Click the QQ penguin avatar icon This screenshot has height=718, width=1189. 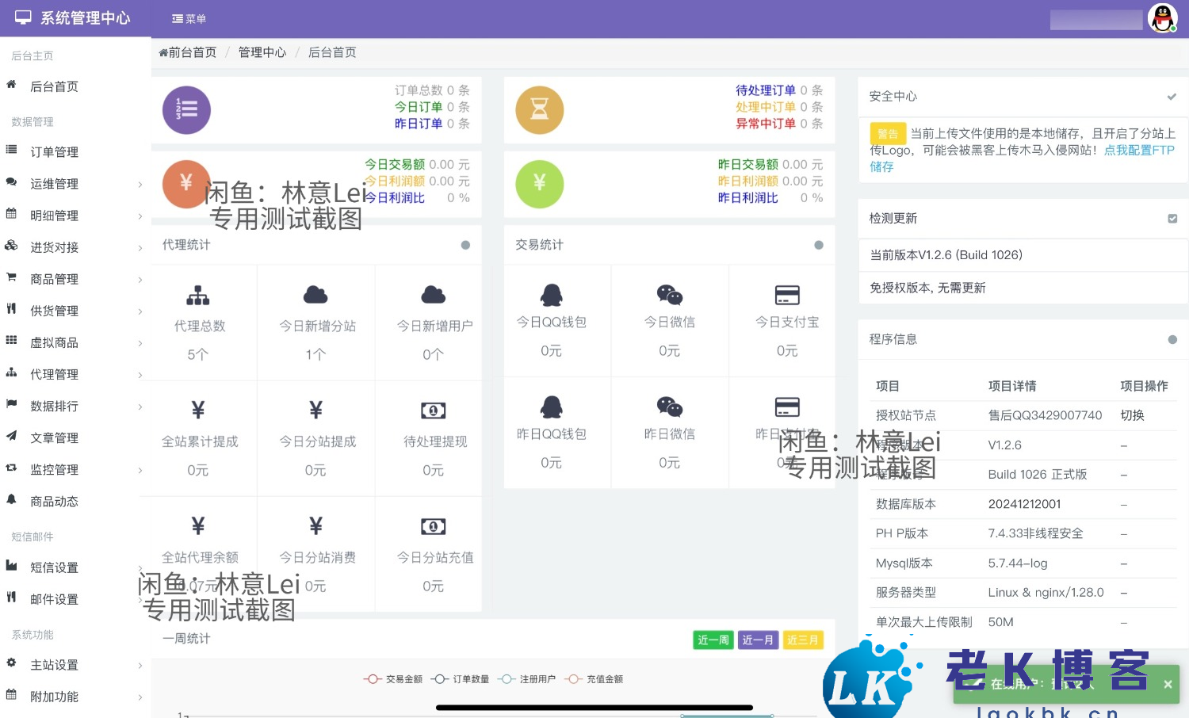pyautogui.click(x=1162, y=18)
